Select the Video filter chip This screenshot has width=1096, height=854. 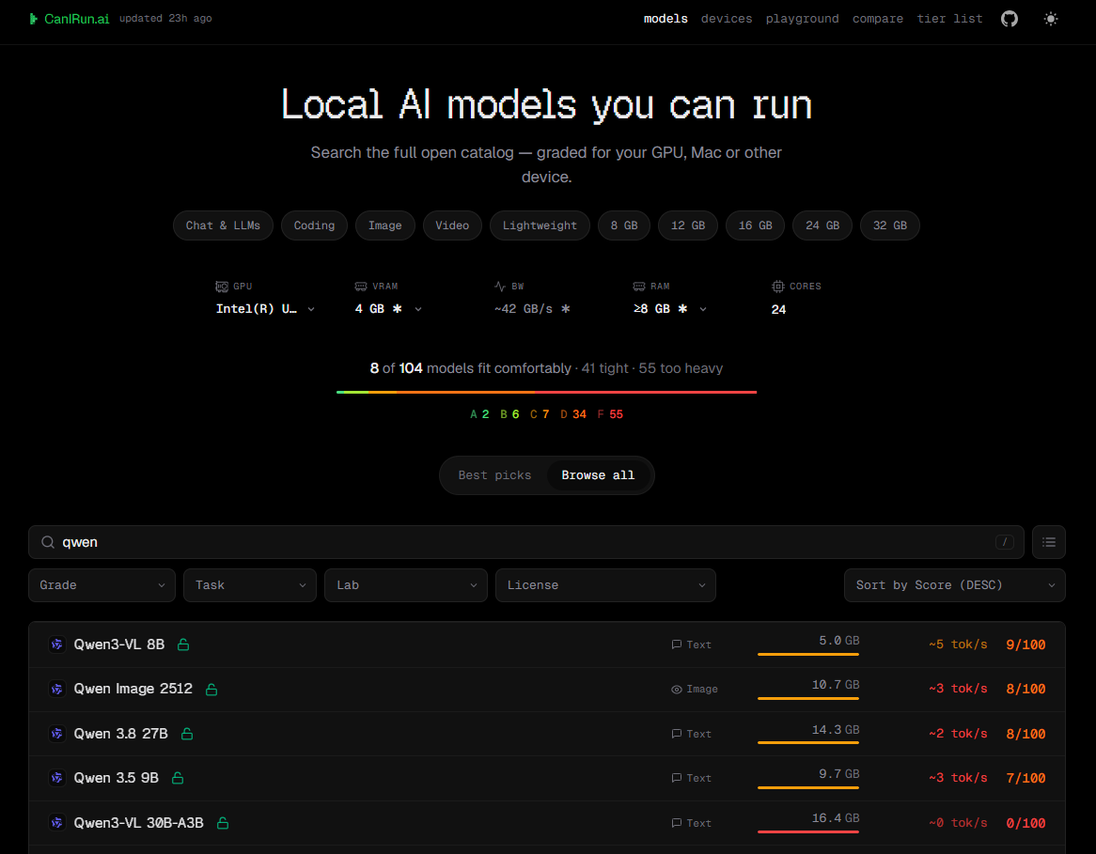pos(452,225)
